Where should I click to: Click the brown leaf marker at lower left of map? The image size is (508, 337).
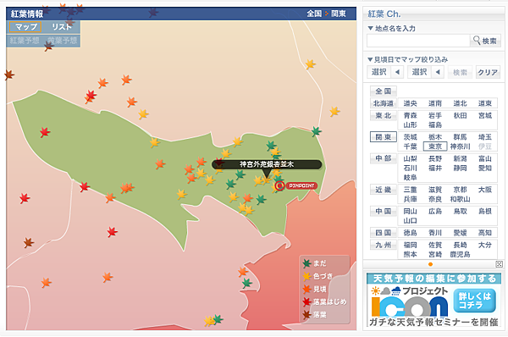[29, 242]
